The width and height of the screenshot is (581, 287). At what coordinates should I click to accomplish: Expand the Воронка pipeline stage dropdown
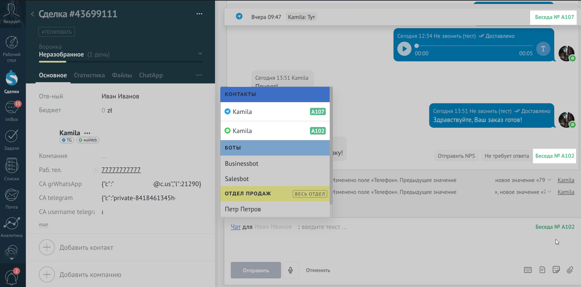(x=200, y=54)
